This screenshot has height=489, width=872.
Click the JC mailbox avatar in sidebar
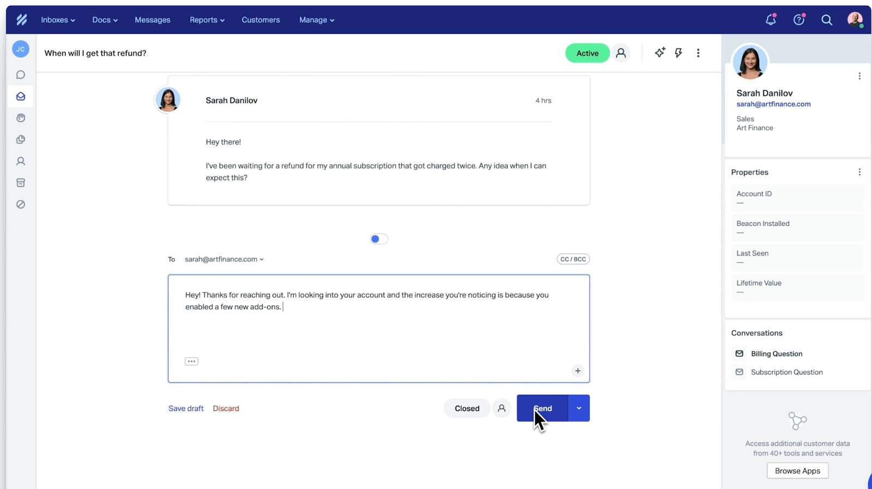[x=21, y=49]
